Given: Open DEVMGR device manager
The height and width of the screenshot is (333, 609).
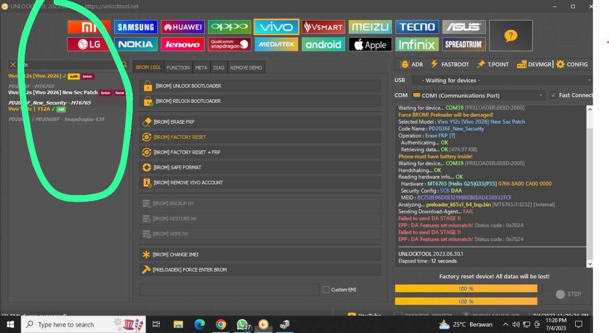Looking at the screenshot, I should [x=534, y=64].
